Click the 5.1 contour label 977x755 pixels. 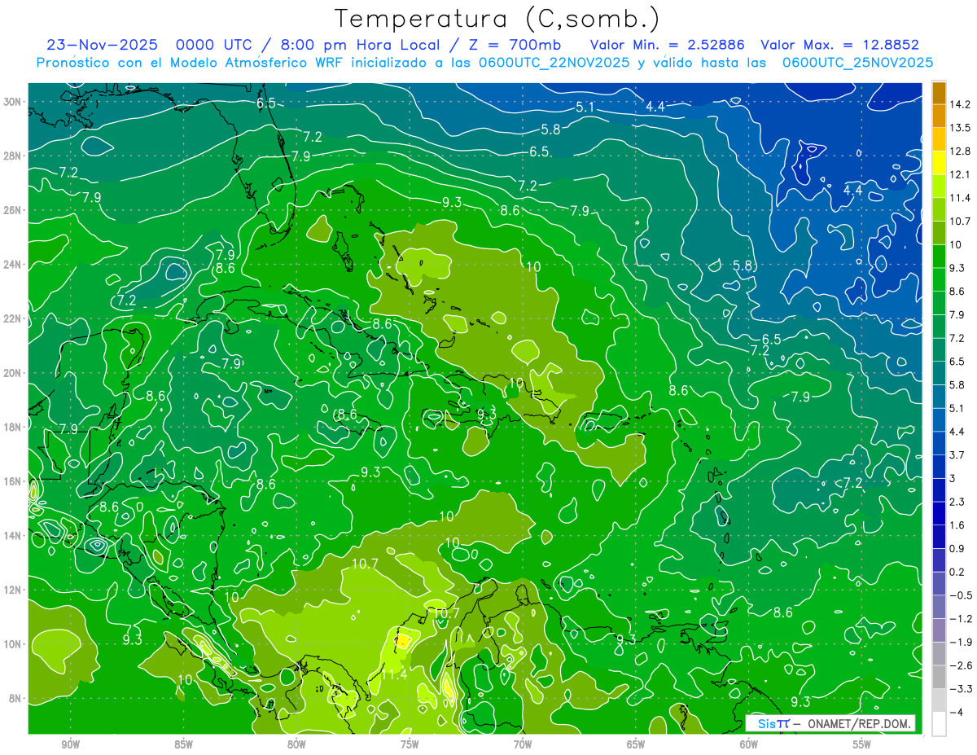[x=585, y=107]
